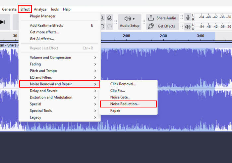Expand the Spectral Tools submenu

(59, 110)
